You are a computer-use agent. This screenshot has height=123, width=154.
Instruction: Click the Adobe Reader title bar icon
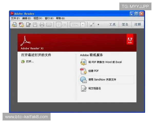(12, 14)
